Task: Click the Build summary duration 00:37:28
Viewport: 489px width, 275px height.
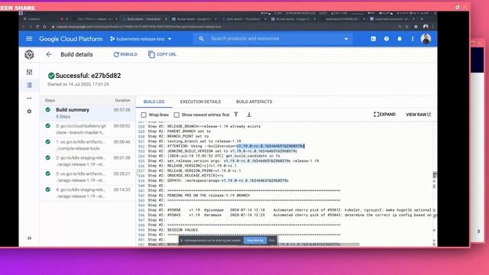Action: pos(122,110)
